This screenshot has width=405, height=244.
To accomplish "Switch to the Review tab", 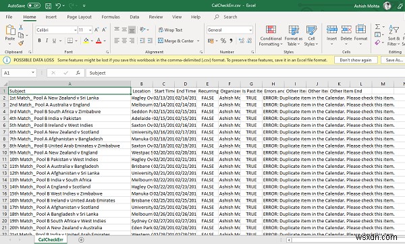I will [x=156, y=17].
